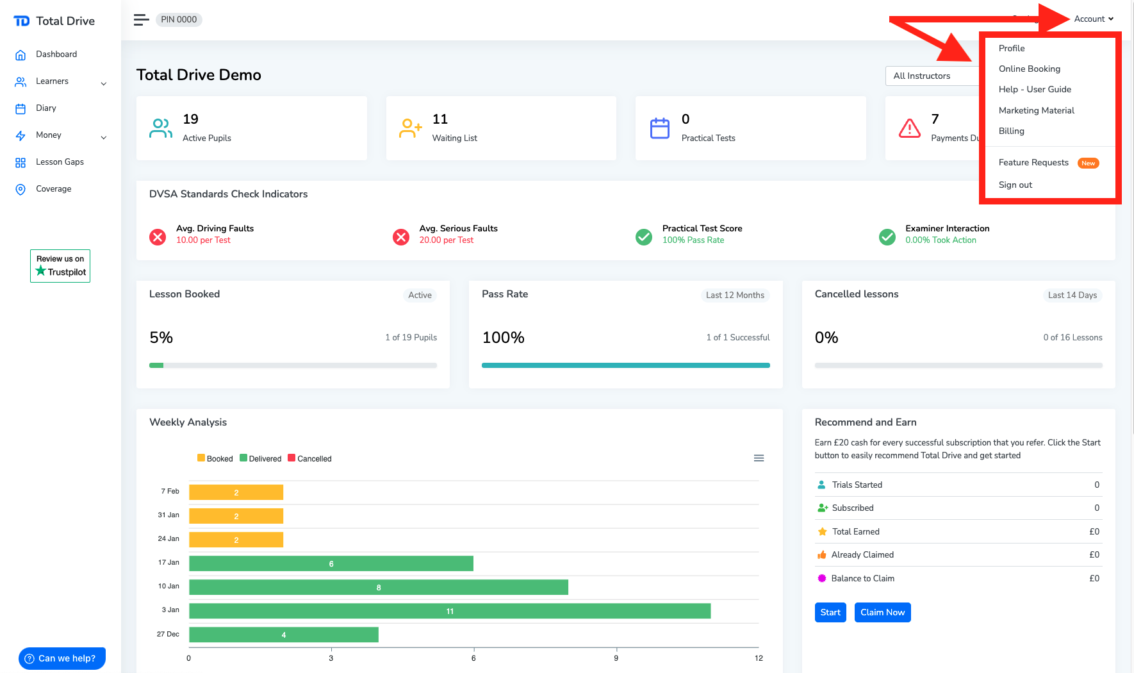Viewport: 1134px width, 673px height.
Task: Choose Sign out in Account menu
Action: 1015,185
